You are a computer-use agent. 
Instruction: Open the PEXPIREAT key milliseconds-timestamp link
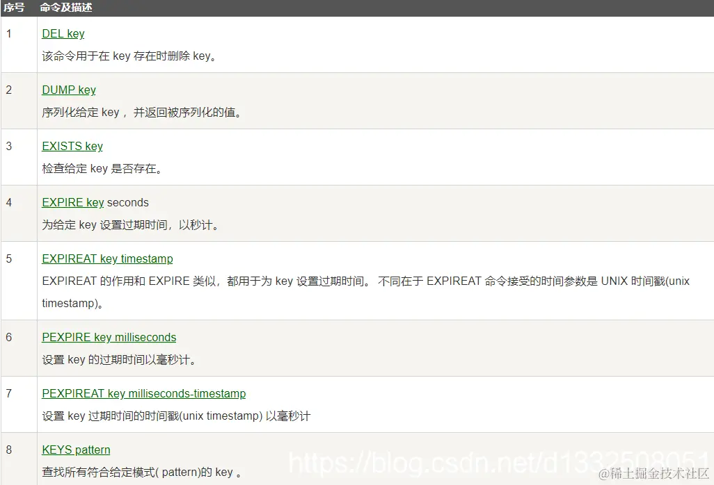pos(143,394)
